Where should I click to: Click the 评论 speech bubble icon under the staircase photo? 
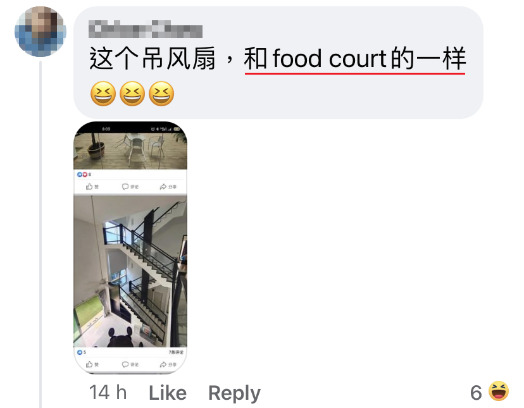pyautogui.click(x=125, y=364)
